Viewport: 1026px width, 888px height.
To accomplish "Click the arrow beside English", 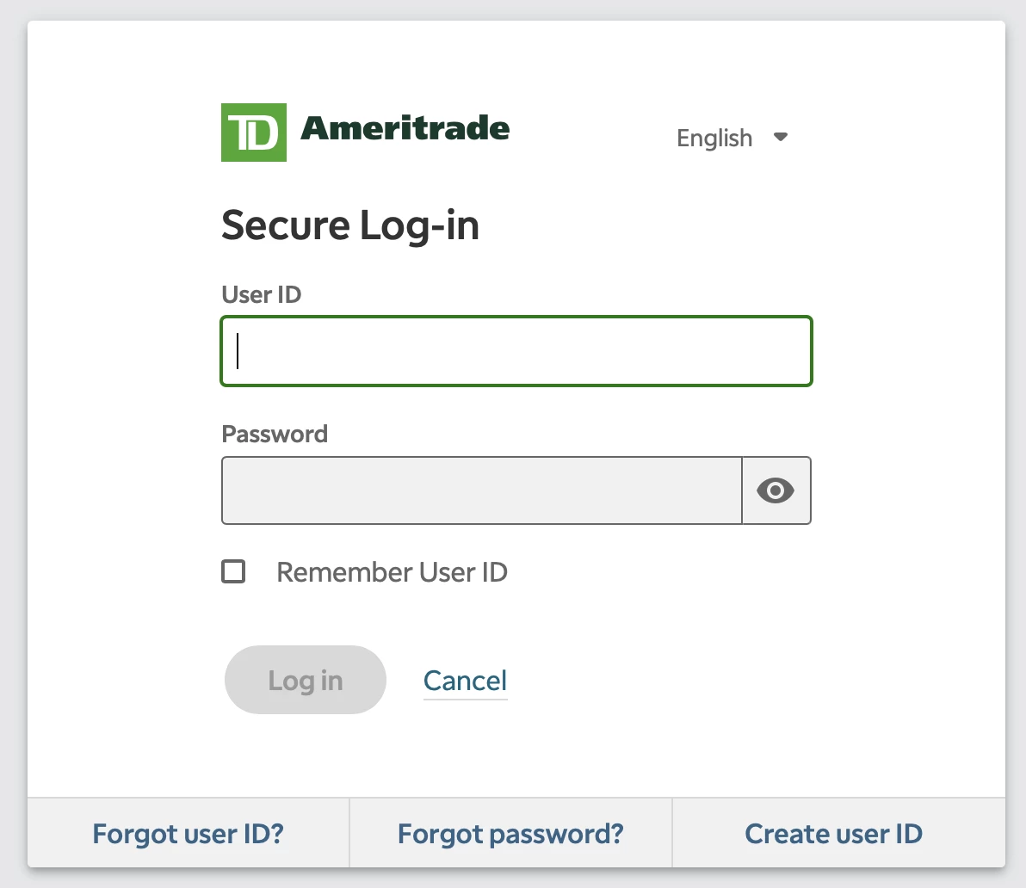I will (781, 137).
